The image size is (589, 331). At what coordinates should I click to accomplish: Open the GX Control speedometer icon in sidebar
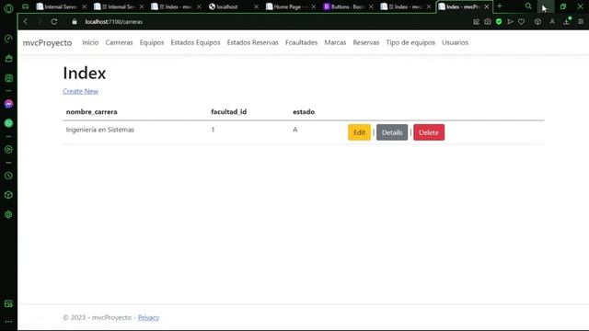pos(8,39)
